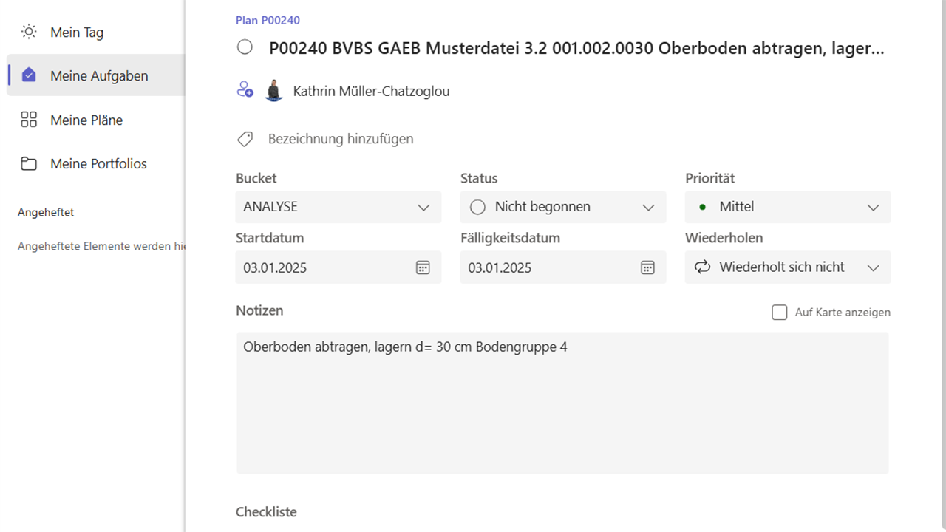This screenshot has width=946, height=532.
Task: Enable the Auf Karte anzeigen checkbox
Action: (779, 313)
